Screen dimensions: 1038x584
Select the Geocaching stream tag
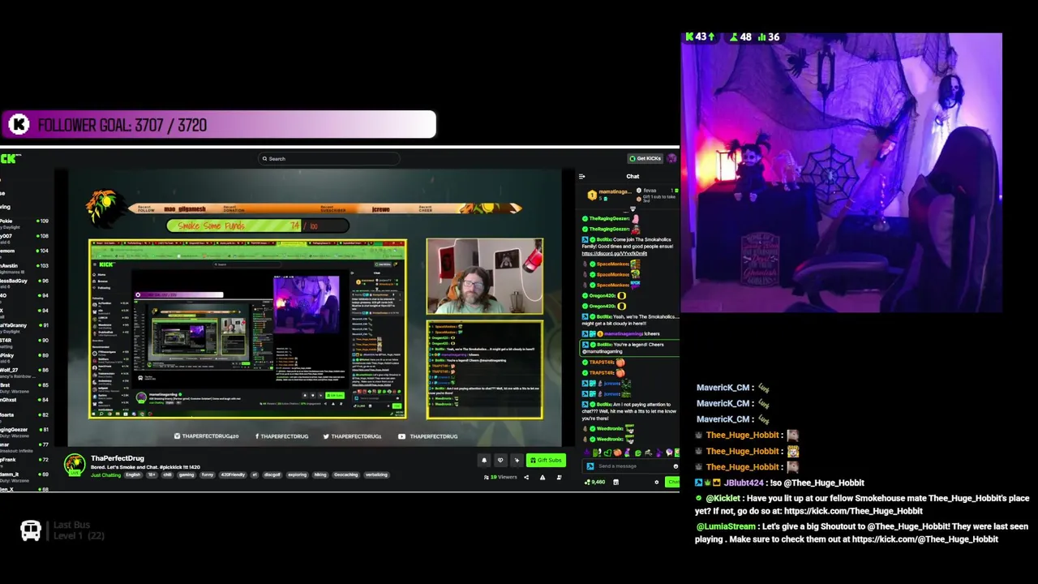345,474
